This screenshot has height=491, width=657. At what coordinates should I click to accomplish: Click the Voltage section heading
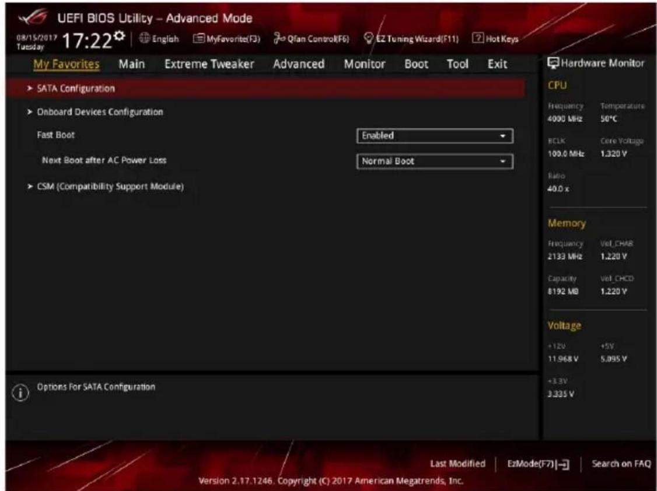click(564, 325)
